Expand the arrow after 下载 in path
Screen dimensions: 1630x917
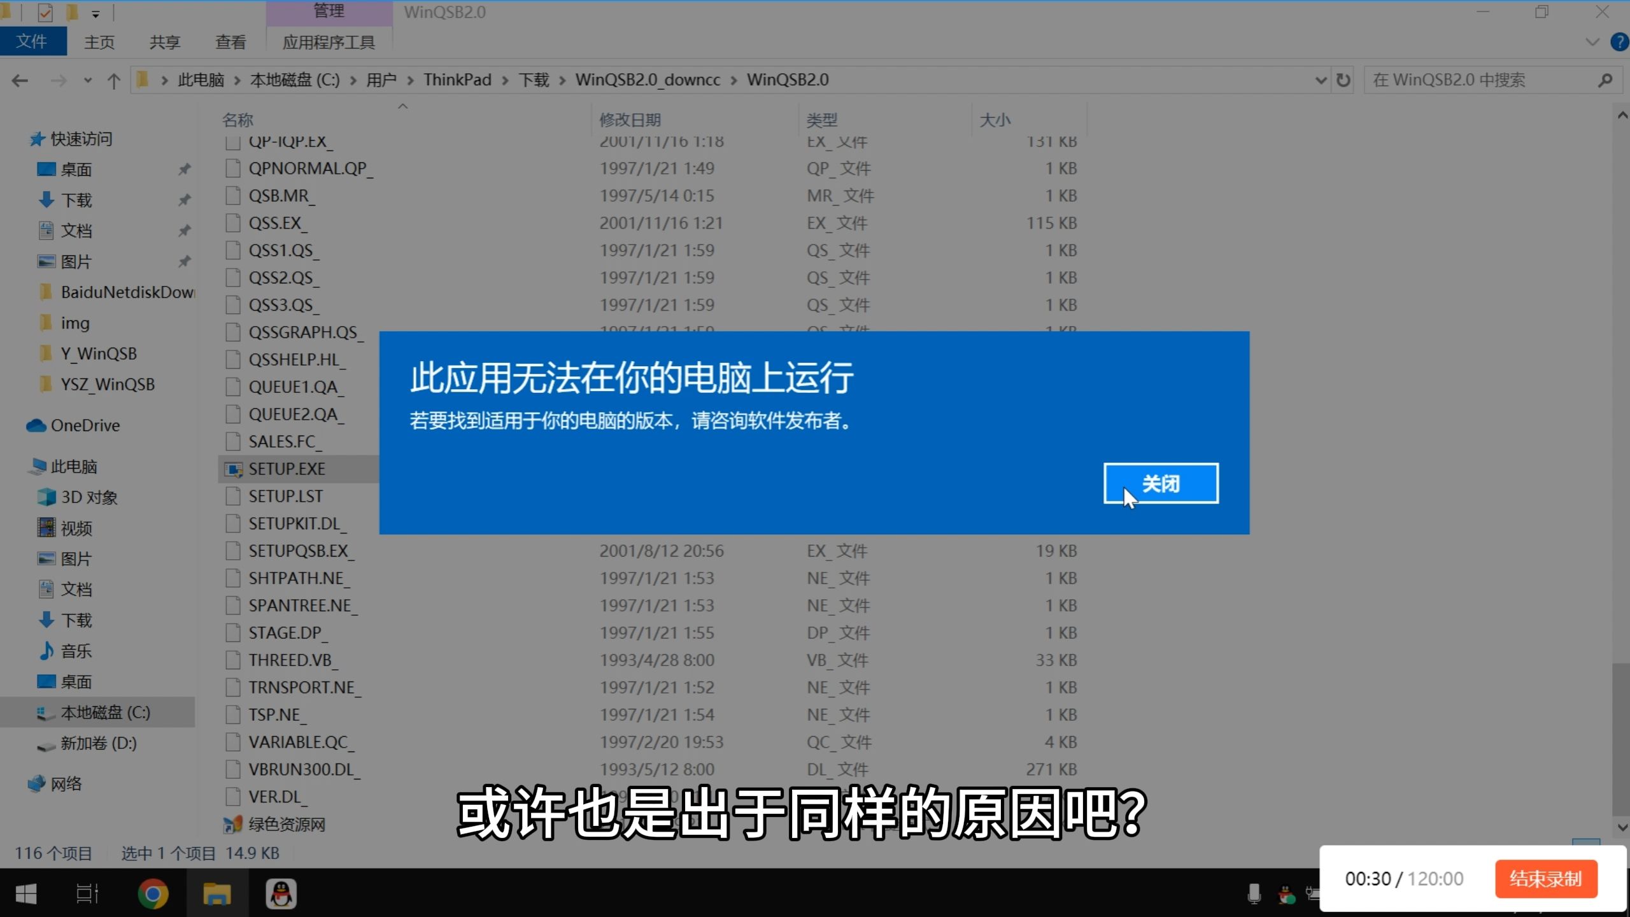pos(562,80)
